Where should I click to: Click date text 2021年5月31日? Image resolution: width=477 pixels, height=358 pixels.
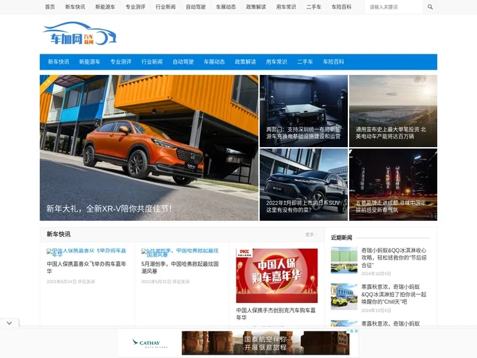pyautogui.click(x=156, y=282)
